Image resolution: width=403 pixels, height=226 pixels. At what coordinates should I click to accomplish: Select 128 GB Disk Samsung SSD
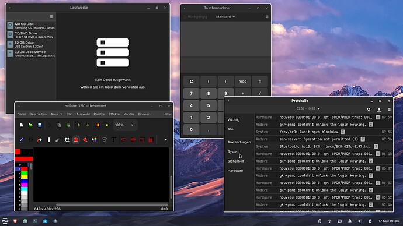31,26
